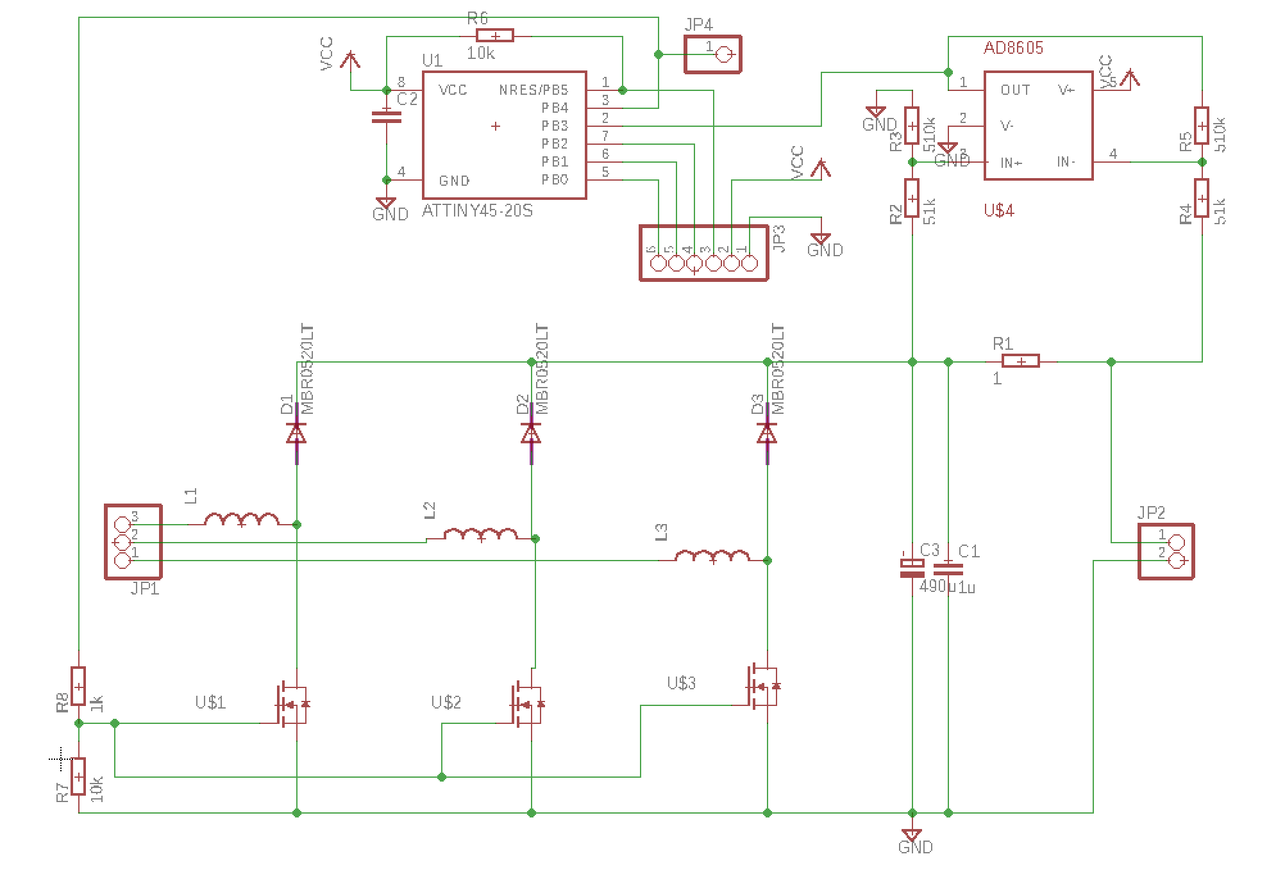
Task: Click resistor R8 1k symbol
Action: (78, 687)
